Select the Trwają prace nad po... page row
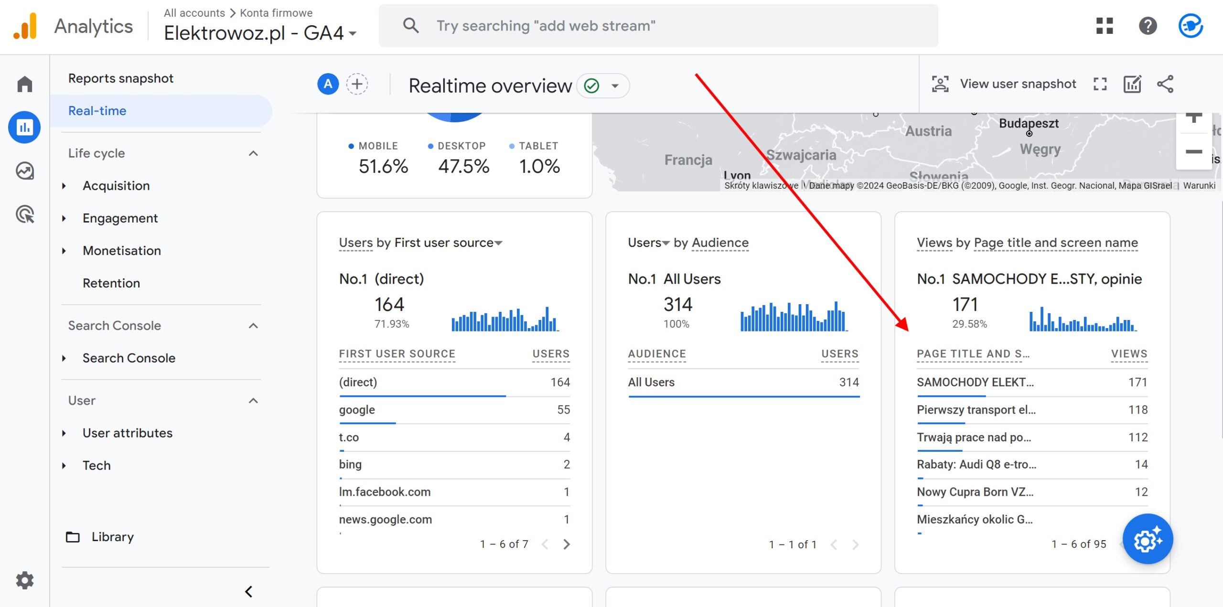Image resolution: width=1223 pixels, height=607 pixels. (1032, 437)
